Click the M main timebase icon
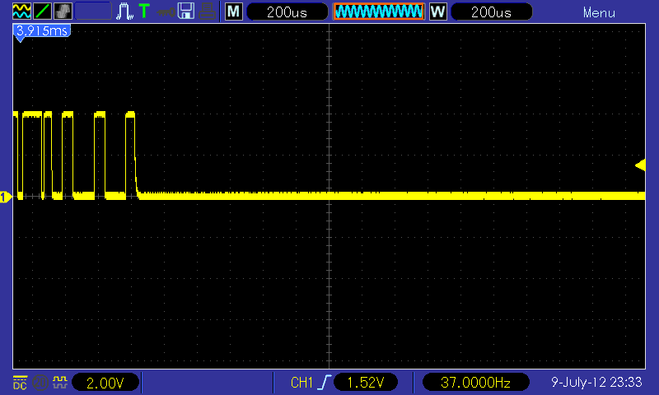 234,12
